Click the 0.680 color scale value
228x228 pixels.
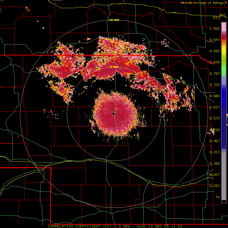pyautogui.click(x=215, y=96)
